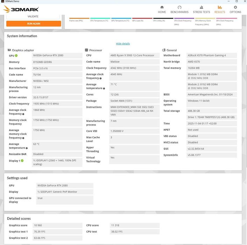The width and height of the screenshot is (247, 245).
Task: Click the Module 1: 8192 MB DDR4 value
Action: pyautogui.click(x=212, y=76)
